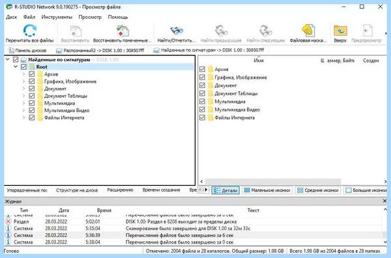Image resolution: width=391 pixels, height=258 pixels.
Task: Open the Помощь menu
Action: tap(118, 17)
